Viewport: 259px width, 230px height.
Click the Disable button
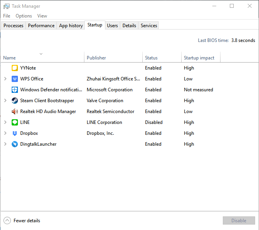(x=239, y=221)
